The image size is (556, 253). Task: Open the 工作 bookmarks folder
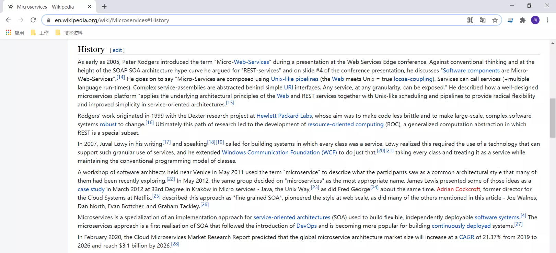pos(39,33)
